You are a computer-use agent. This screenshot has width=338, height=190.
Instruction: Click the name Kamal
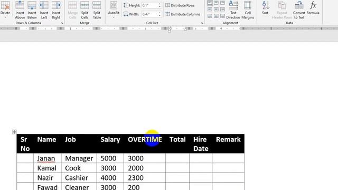tap(47, 168)
